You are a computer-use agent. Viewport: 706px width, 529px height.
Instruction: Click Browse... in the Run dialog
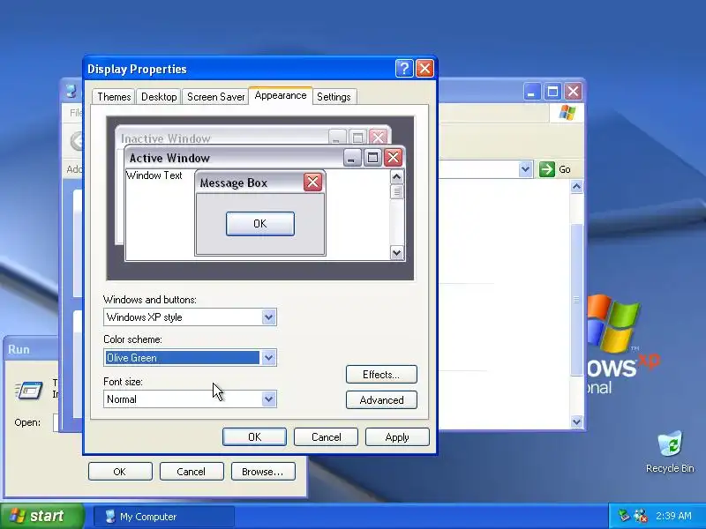coord(262,472)
